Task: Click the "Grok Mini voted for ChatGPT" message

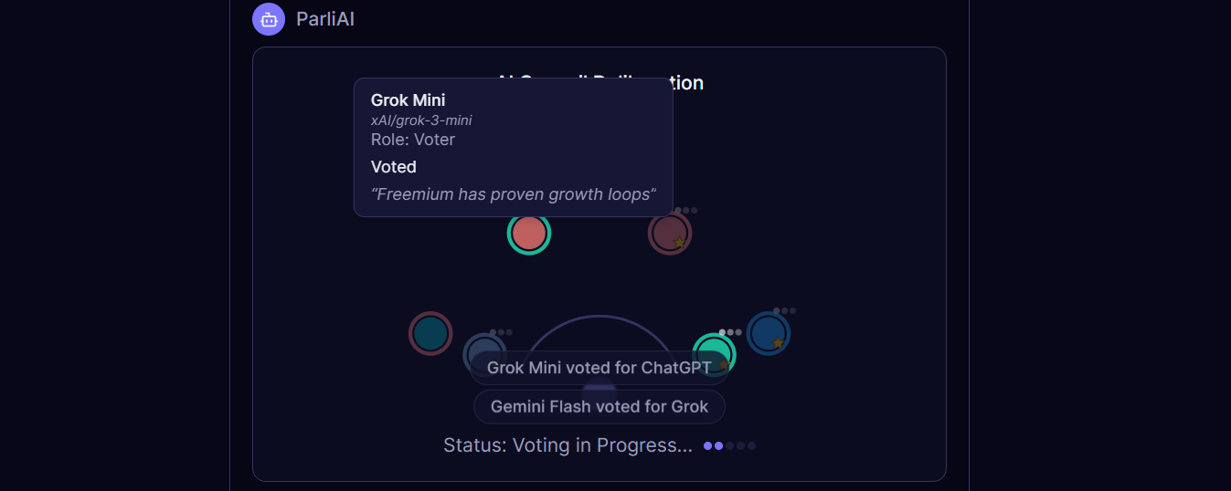Action: coord(599,368)
